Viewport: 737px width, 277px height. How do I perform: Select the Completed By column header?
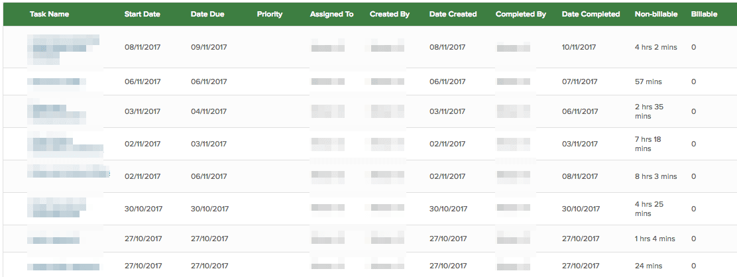tap(521, 14)
